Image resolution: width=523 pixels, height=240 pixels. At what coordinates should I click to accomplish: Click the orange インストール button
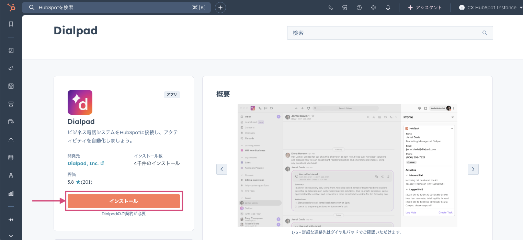[x=124, y=201]
